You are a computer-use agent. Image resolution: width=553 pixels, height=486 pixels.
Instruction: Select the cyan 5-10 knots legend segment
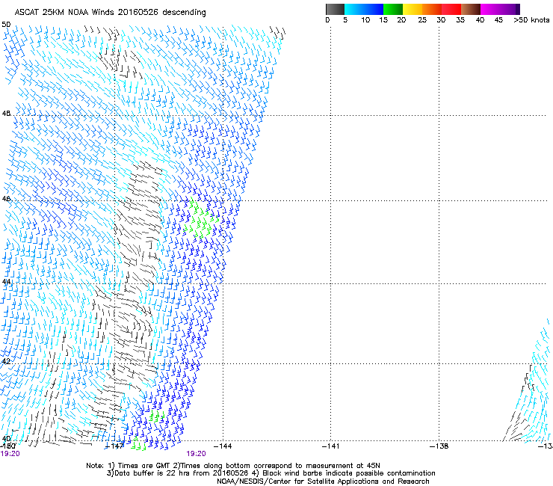pos(354,9)
